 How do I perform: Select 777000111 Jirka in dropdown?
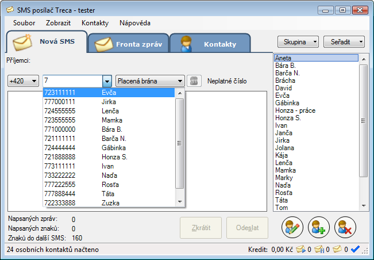pos(109,102)
